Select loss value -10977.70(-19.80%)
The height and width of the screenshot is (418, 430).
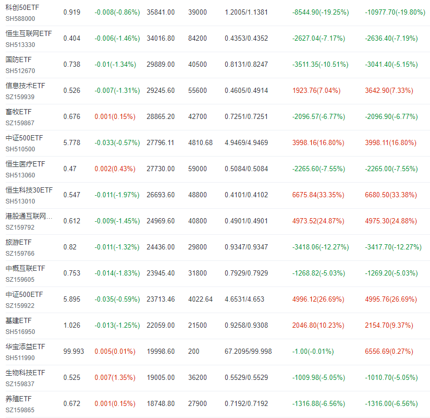click(x=395, y=13)
